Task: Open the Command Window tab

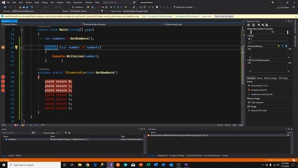Action: 194,155
